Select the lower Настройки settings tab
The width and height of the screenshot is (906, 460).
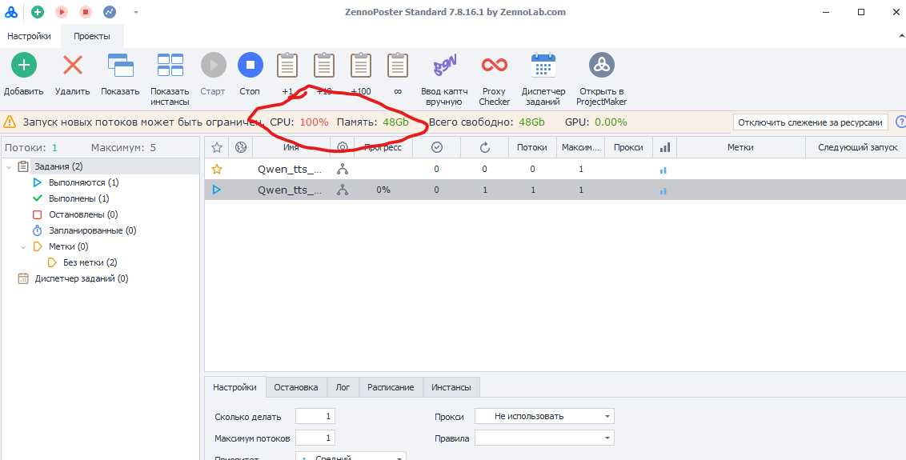click(235, 387)
